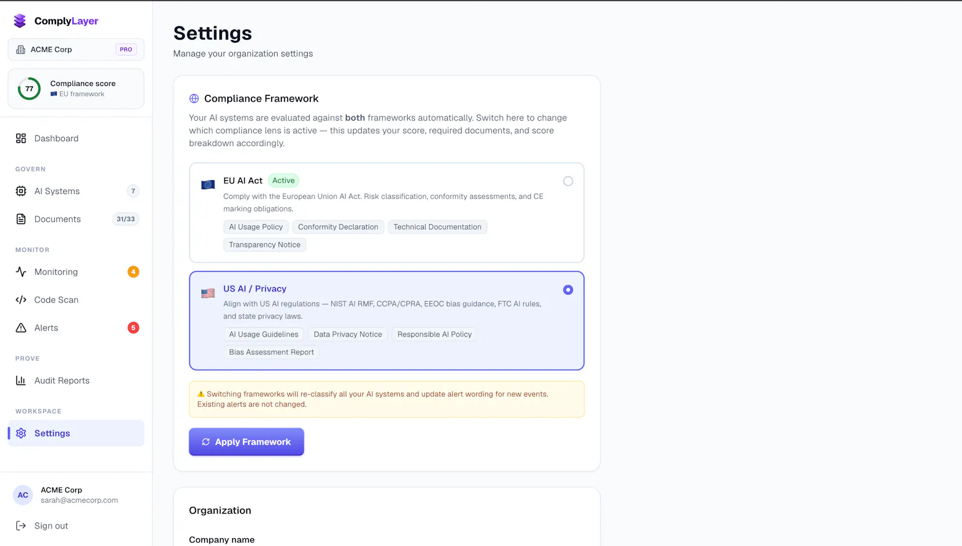Click the orange 4 badge on Monitoring
962x546 pixels.
coord(133,271)
